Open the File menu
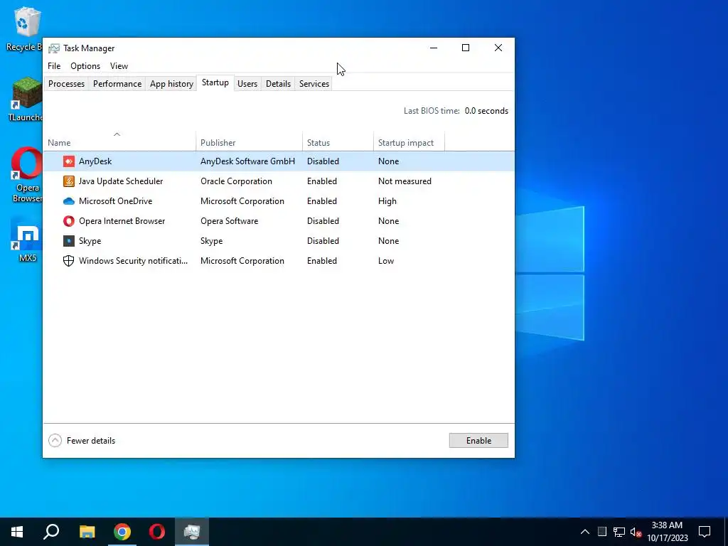This screenshot has width=728, height=546. click(54, 66)
